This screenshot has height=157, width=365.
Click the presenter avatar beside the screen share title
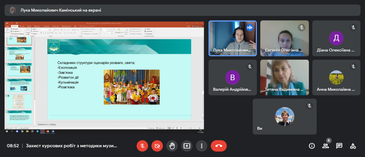(x=12, y=10)
